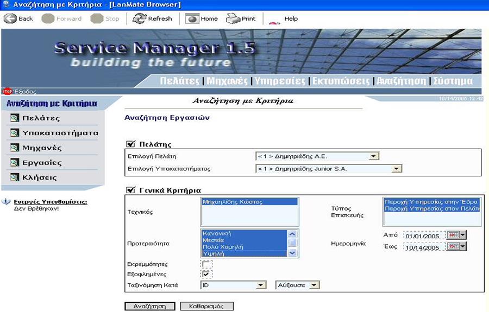The width and height of the screenshot is (489, 312).
Task: Uncheck the Εξοφλημένες checkbox
Action: click(206, 275)
